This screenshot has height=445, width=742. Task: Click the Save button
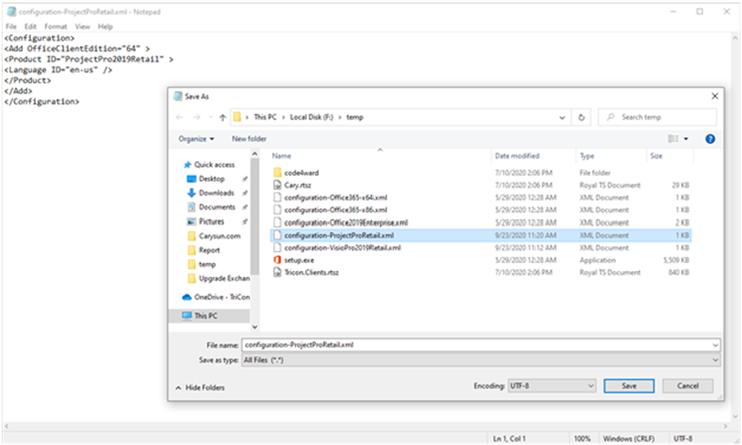pyautogui.click(x=629, y=386)
